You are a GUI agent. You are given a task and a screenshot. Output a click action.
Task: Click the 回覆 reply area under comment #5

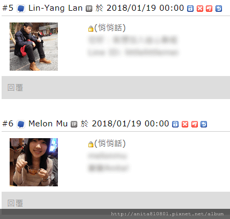(116, 88)
